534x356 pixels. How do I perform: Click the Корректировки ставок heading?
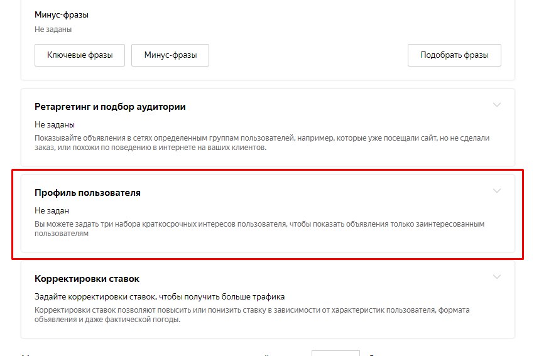pyautogui.click(x=87, y=279)
